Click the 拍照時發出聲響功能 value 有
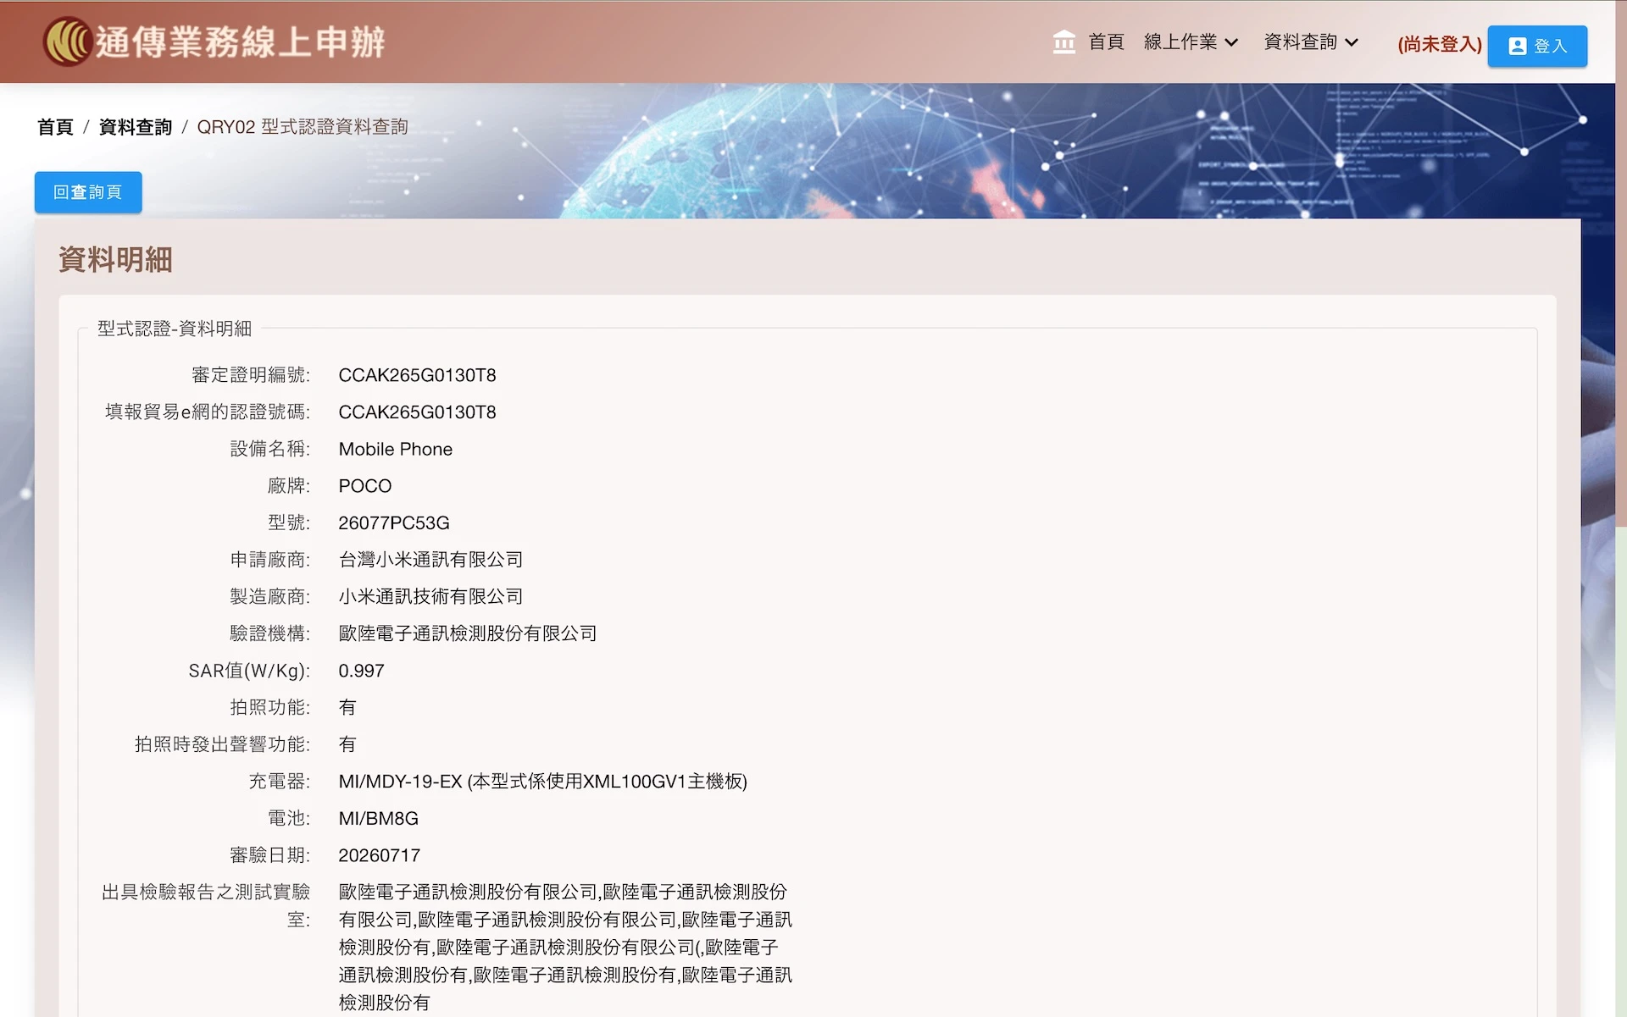The width and height of the screenshot is (1627, 1017). tap(347, 744)
